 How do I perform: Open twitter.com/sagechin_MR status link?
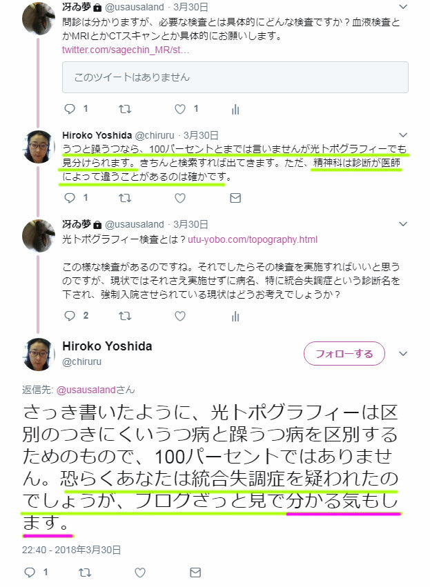coord(126,50)
